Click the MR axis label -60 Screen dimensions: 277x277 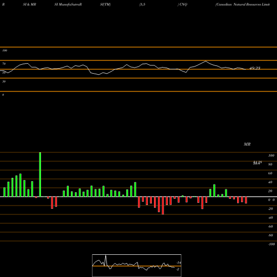coord(270,227)
